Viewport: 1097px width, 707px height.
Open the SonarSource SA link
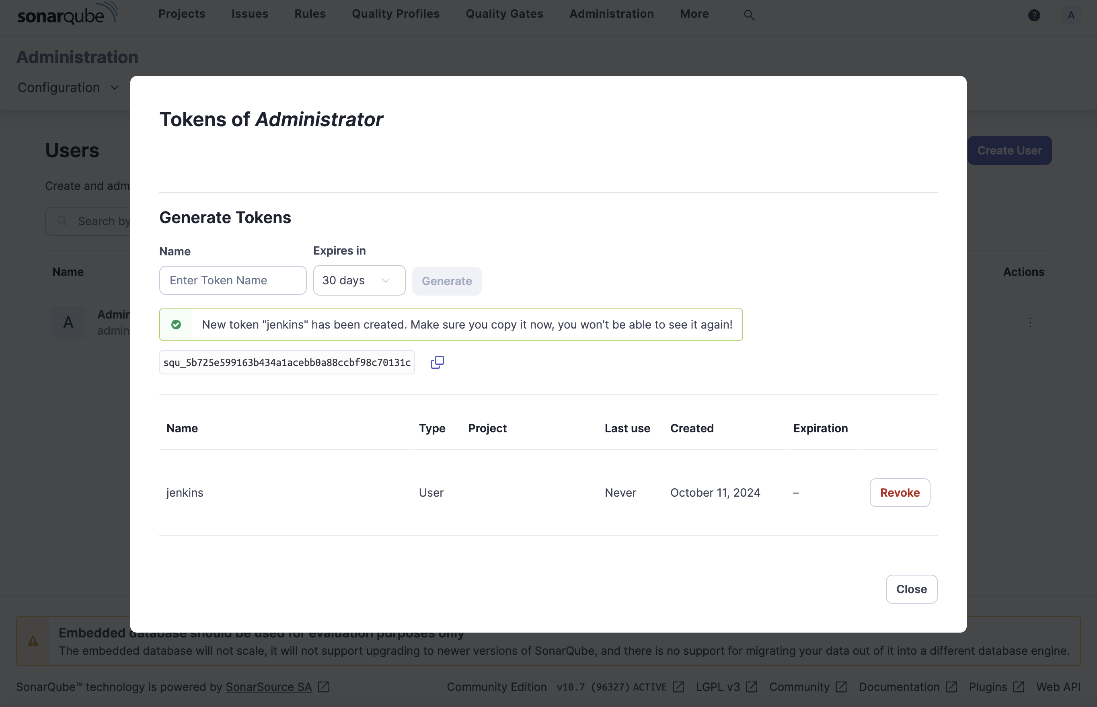(x=269, y=687)
